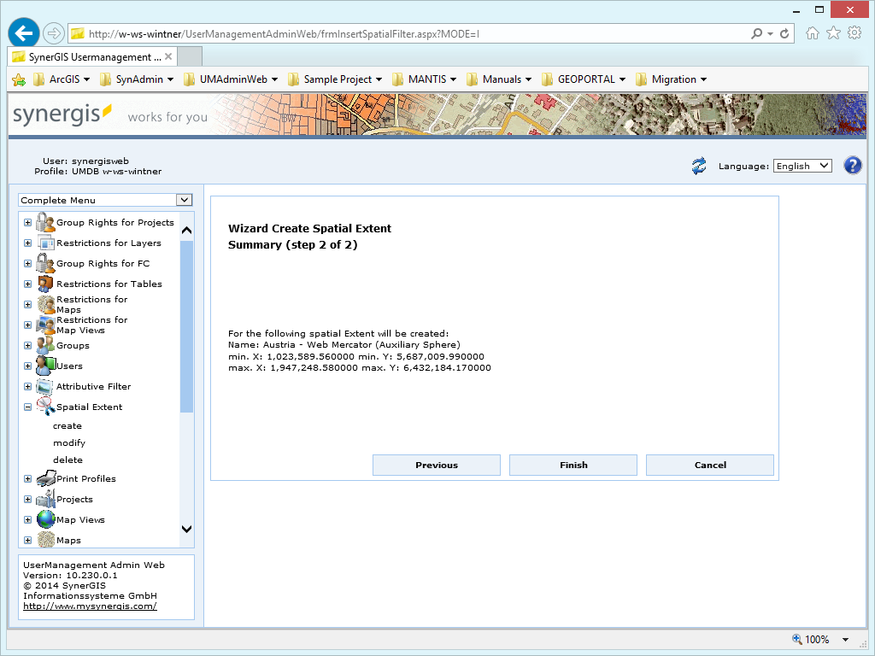Screen dimensions: 875x656
Task: Click the Finish button
Action: point(573,465)
